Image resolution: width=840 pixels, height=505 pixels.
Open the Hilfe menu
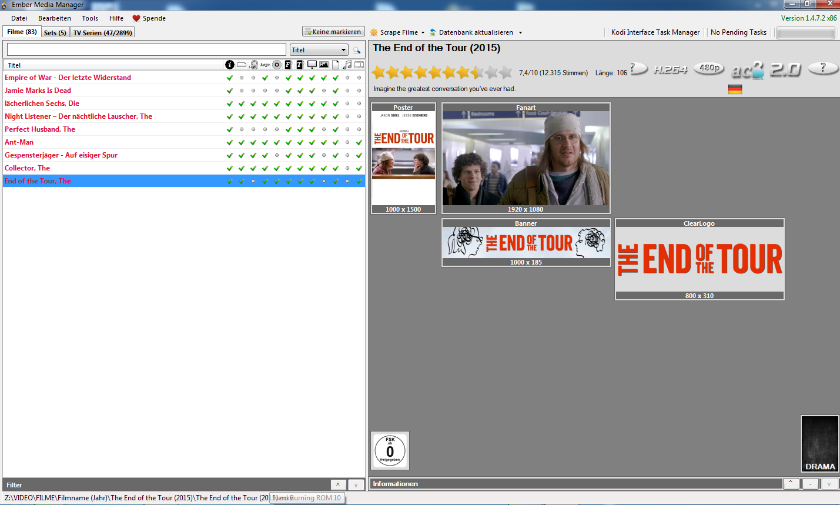[116, 18]
